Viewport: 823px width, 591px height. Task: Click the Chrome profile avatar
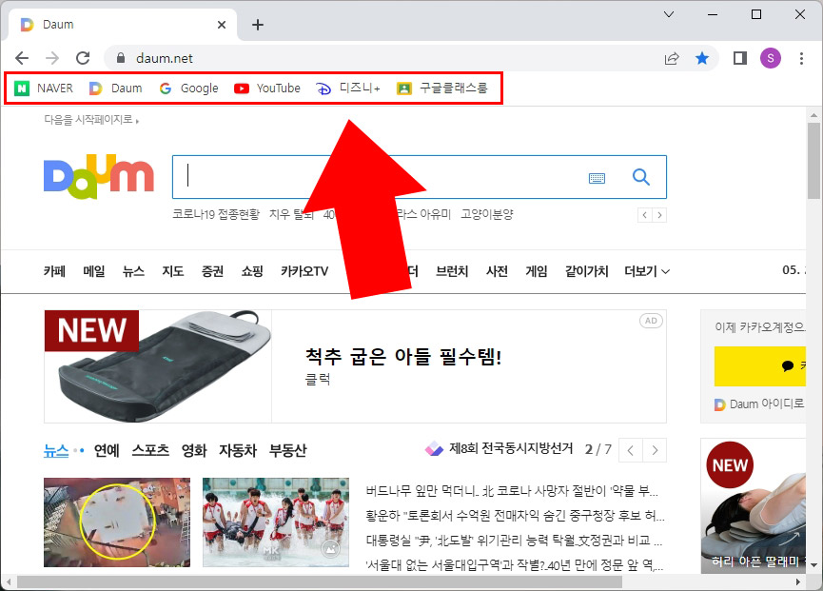[771, 57]
